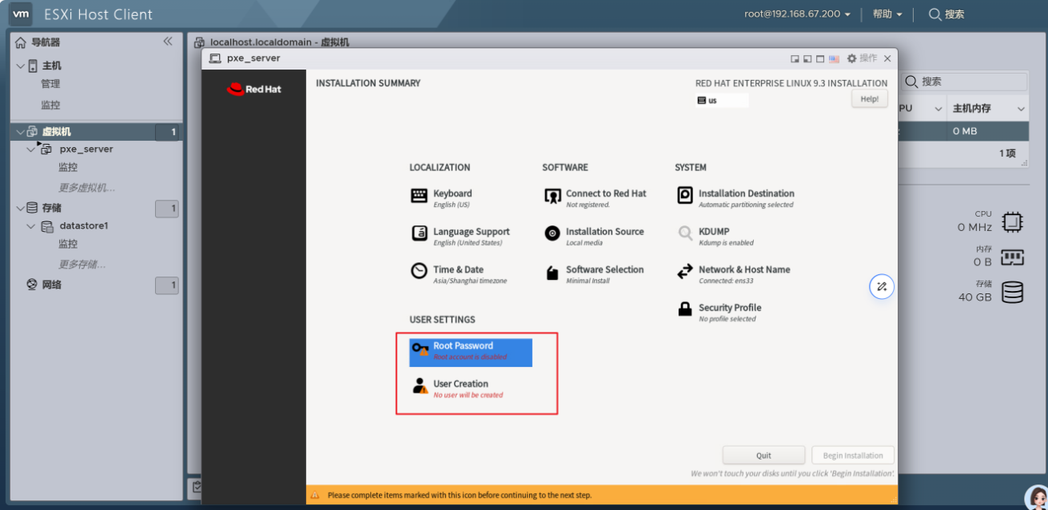This screenshot has width=1048, height=510.
Task: Open User Creation settings
Action: click(x=458, y=388)
